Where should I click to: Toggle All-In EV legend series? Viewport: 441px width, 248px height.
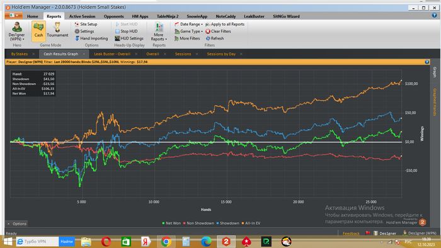click(251, 223)
